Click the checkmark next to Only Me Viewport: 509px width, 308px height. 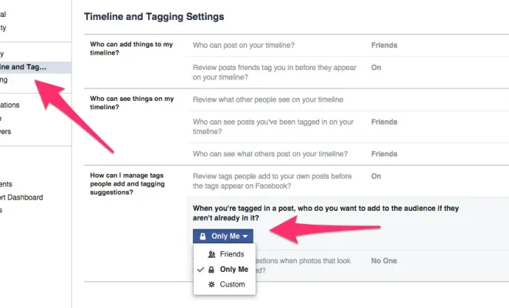[201, 269]
